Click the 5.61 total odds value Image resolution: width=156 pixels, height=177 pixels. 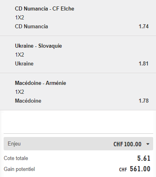pos(144,158)
